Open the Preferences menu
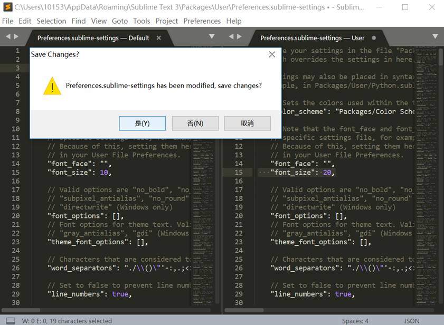This screenshot has height=325, width=444. 202,21
